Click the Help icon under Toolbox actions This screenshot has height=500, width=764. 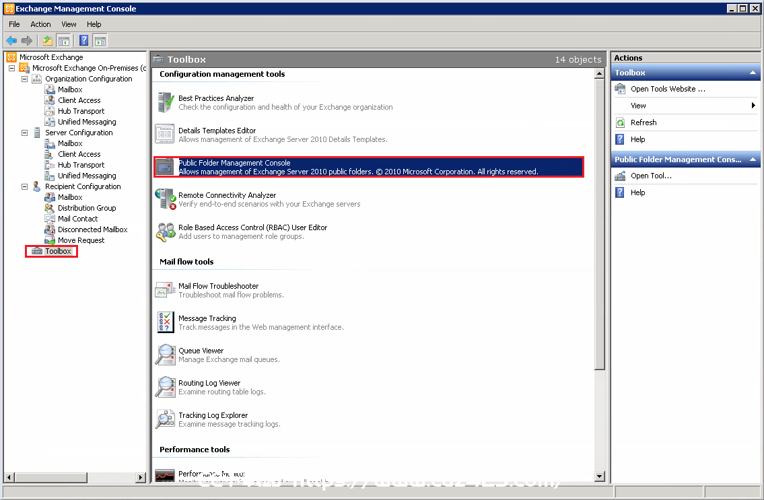(x=620, y=139)
